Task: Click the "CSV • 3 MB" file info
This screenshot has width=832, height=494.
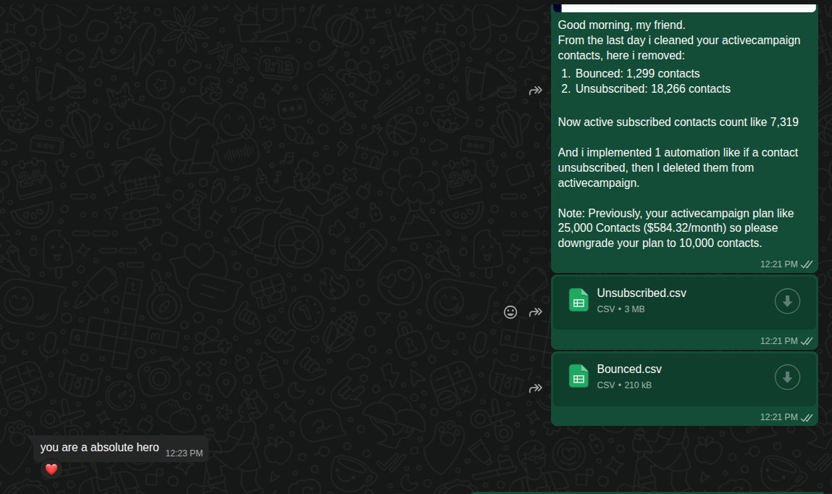Action: point(621,309)
